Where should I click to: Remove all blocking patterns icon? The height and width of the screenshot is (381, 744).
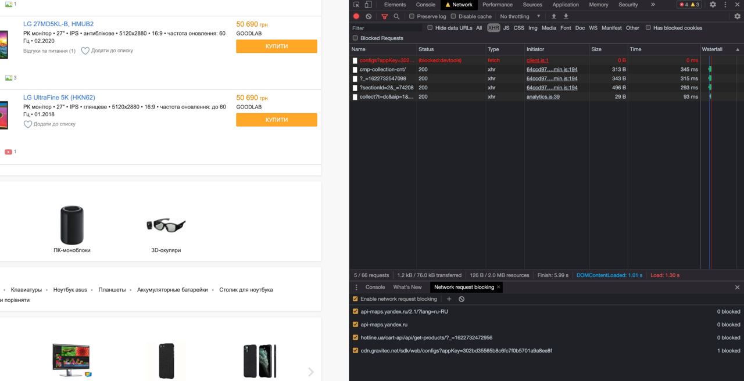[x=462, y=299]
